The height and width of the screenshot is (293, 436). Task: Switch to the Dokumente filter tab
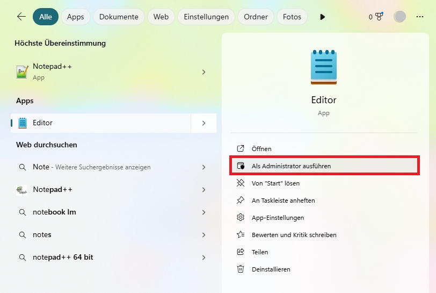(119, 17)
